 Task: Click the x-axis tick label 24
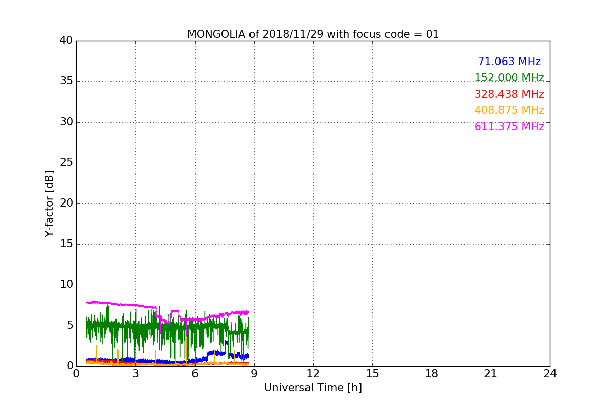550,374
